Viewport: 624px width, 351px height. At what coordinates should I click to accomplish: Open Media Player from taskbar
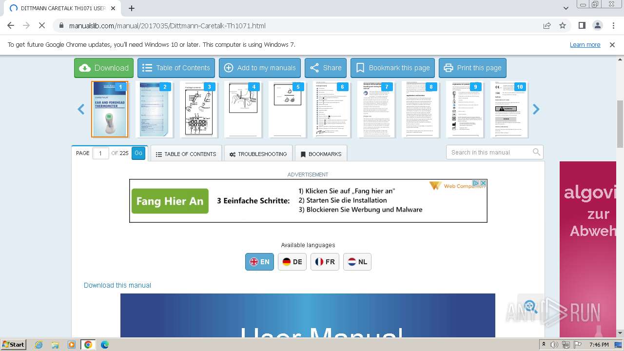coord(72,345)
